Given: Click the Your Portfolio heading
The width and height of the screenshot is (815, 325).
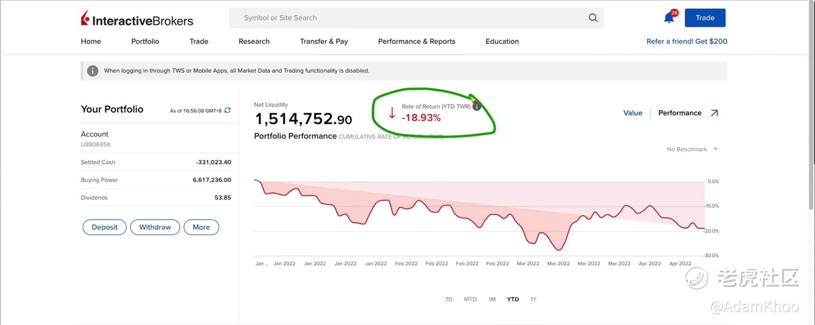Looking at the screenshot, I should tap(112, 109).
